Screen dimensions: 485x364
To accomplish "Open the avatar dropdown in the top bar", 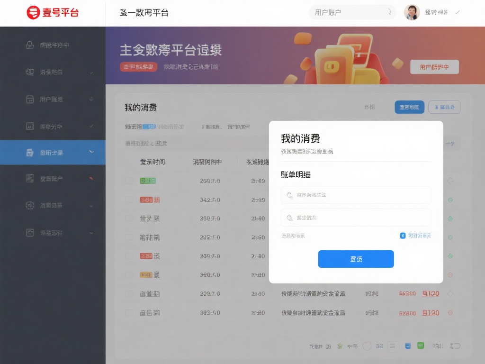I will point(412,12).
